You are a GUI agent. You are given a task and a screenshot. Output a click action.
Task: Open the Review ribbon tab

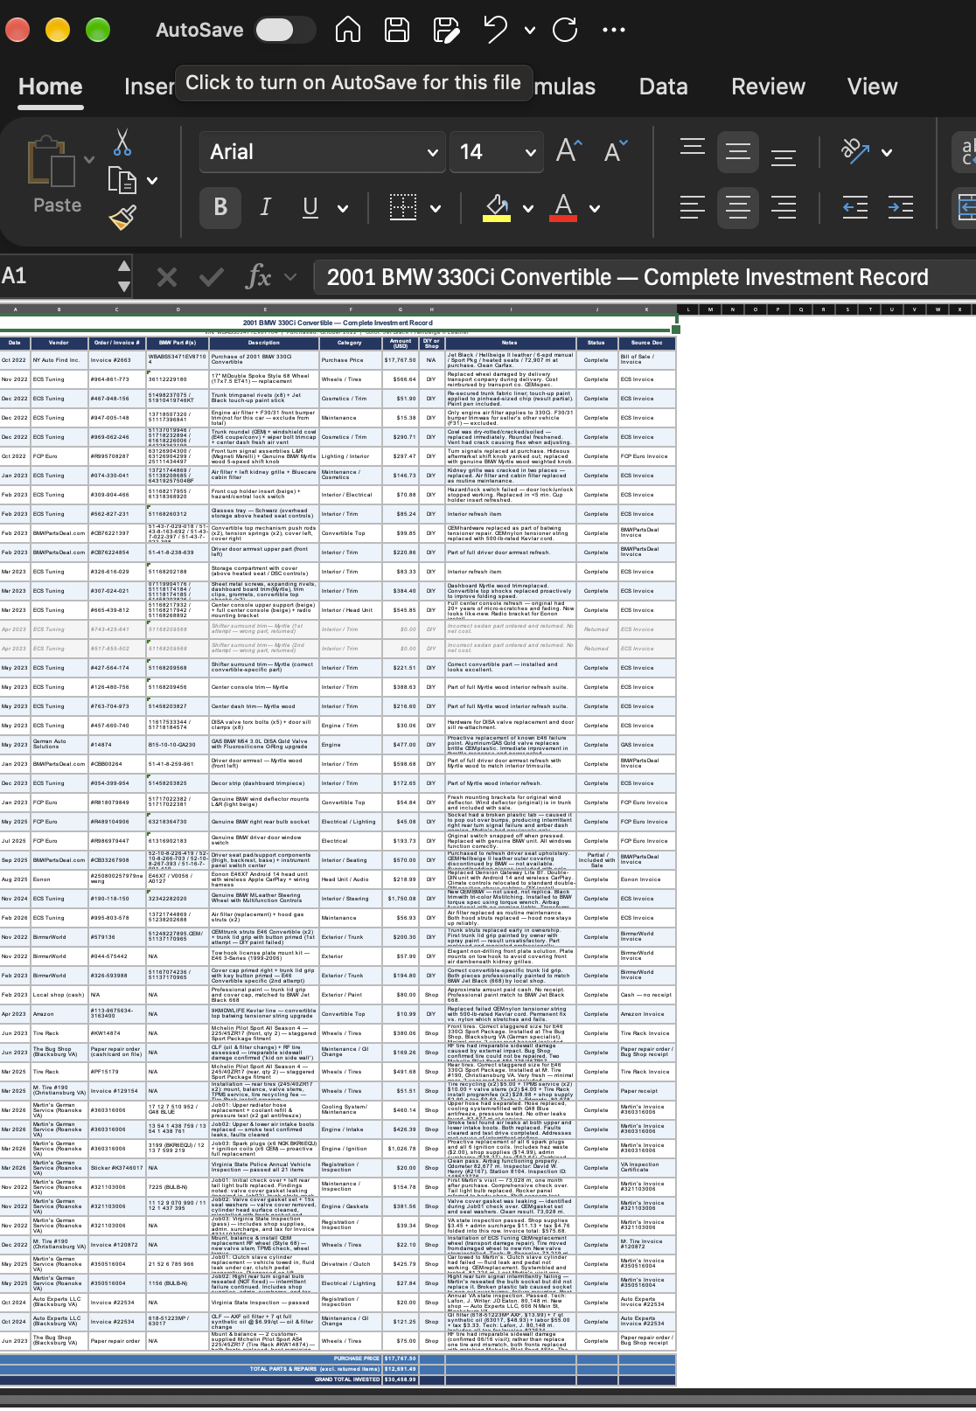768,87
